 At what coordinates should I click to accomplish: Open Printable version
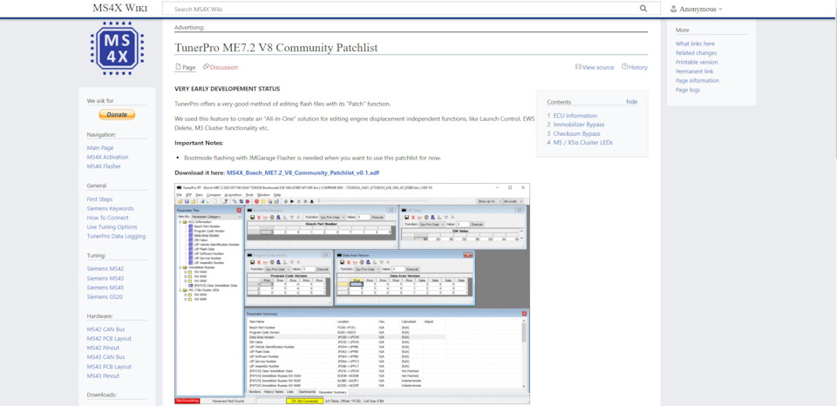697,62
